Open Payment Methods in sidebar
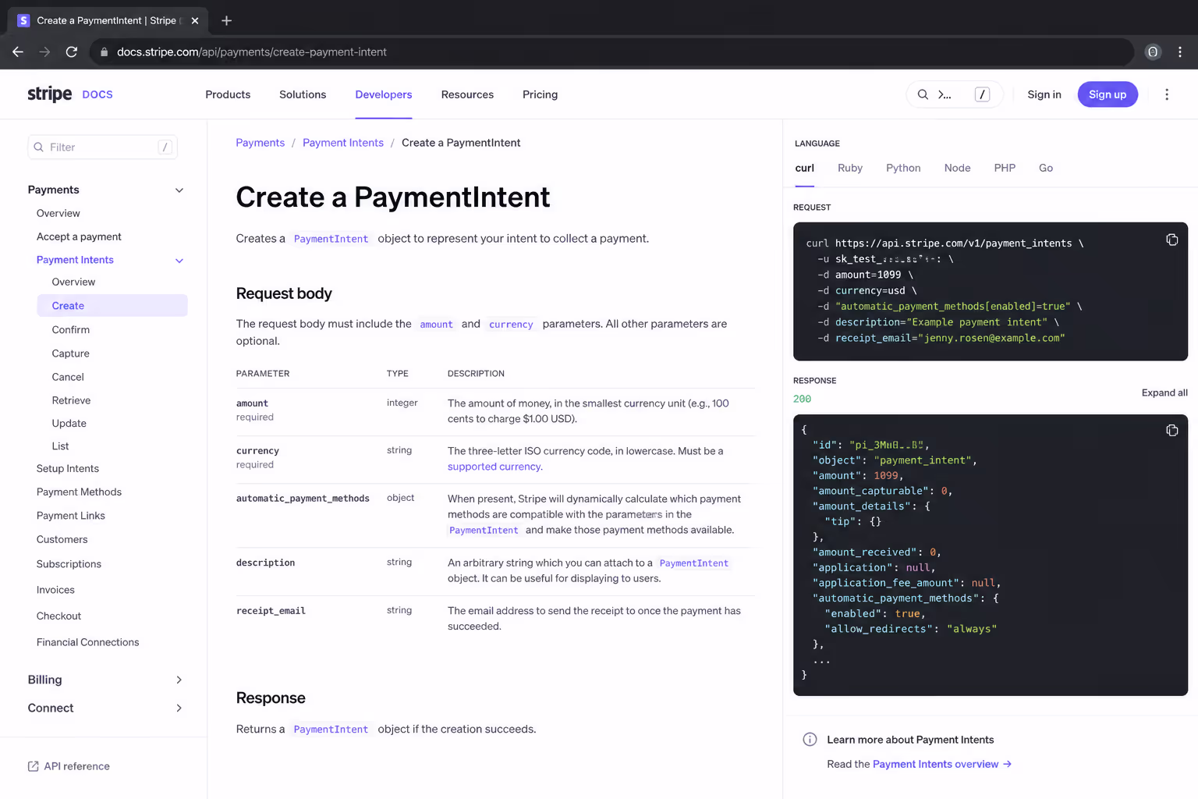The height and width of the screenshot is (799, 1198). (79, 492)
